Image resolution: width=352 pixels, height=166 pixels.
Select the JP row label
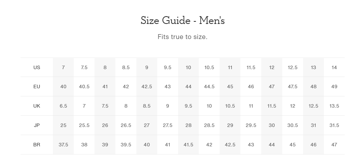(x=37, y=125)
